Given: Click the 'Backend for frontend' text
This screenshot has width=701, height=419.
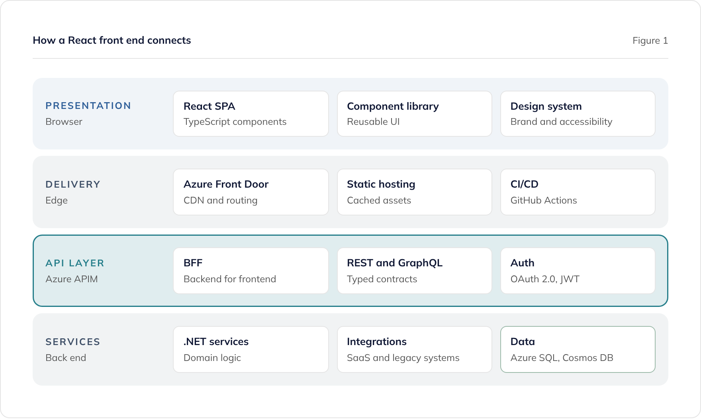Looking at the screenshot, I should tap(230, 279).
